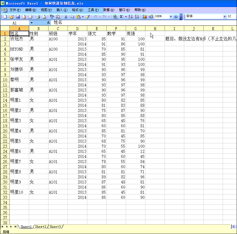Open the Name Box dropdown arrow
237x234 pixels.
(31, 23)
